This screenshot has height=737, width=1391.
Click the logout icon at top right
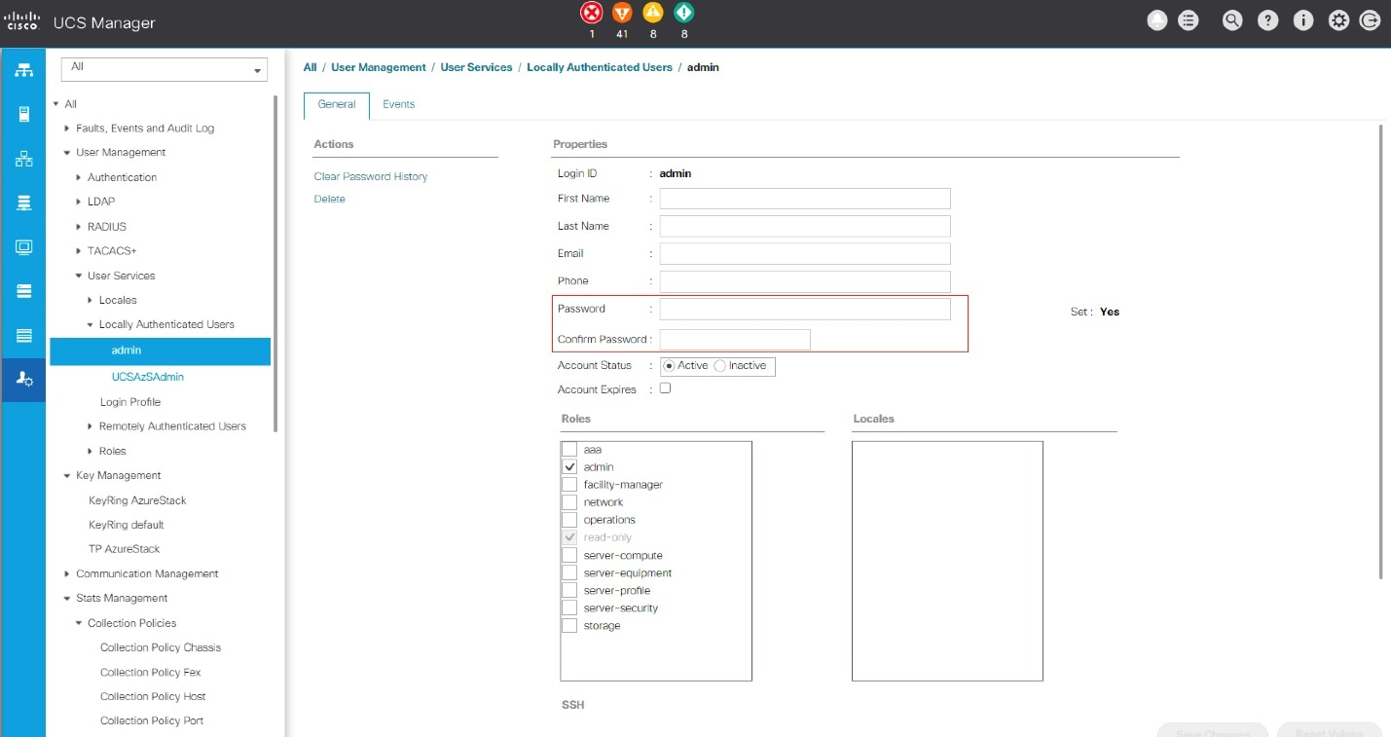point(1370,20)
